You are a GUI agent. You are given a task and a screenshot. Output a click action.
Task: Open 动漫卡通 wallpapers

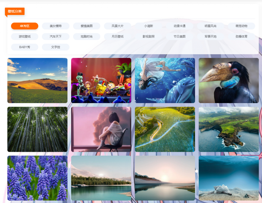pos(179,26)
